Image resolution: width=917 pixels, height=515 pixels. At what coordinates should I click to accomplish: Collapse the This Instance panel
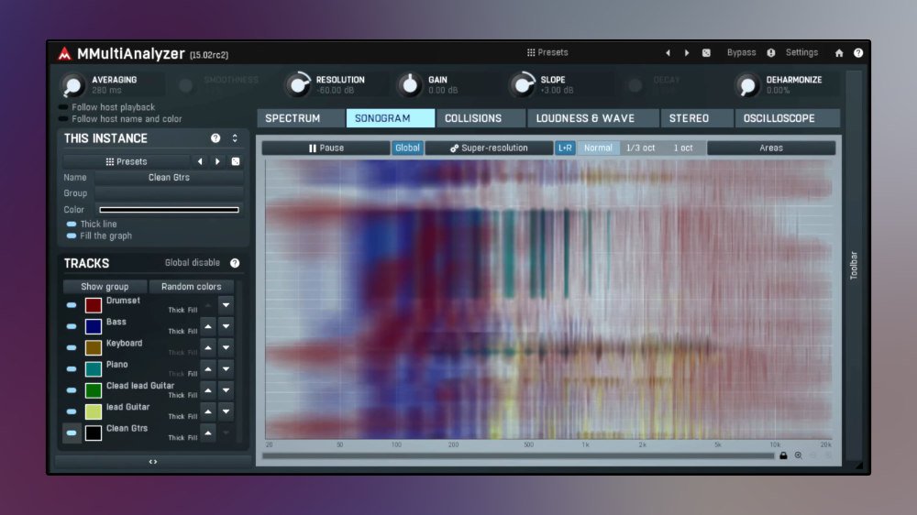[x=235, y=138]
